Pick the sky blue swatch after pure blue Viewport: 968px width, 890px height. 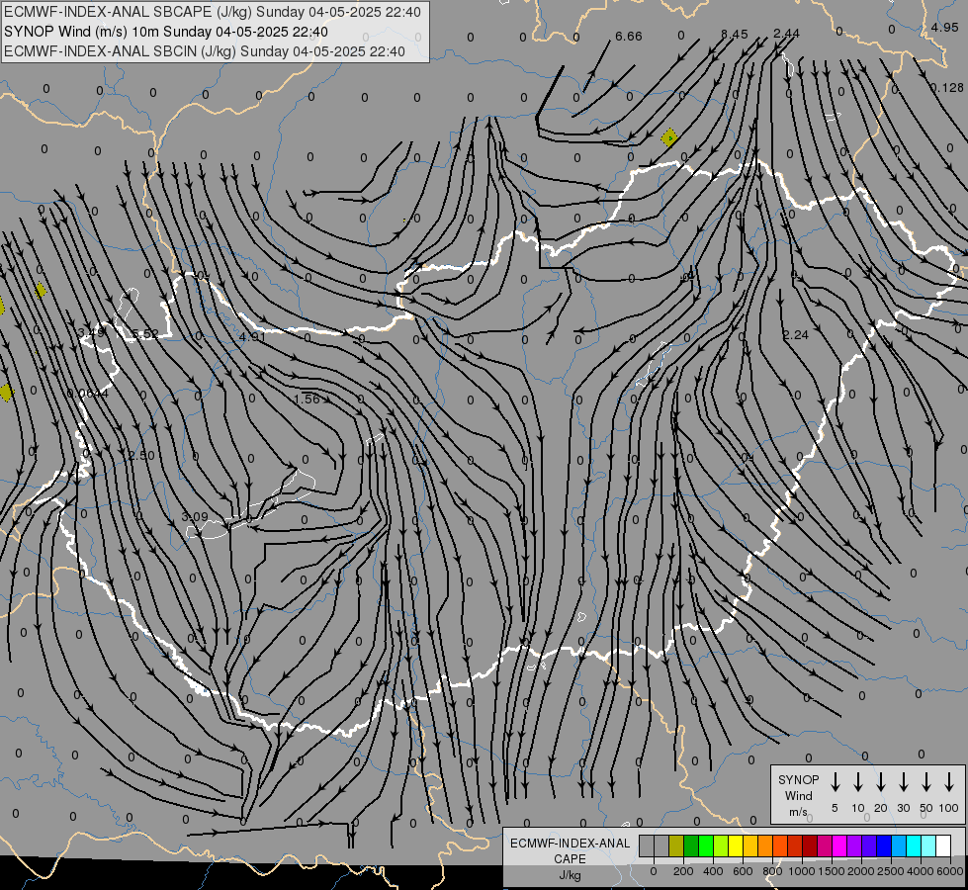click(x=898, y=845)
